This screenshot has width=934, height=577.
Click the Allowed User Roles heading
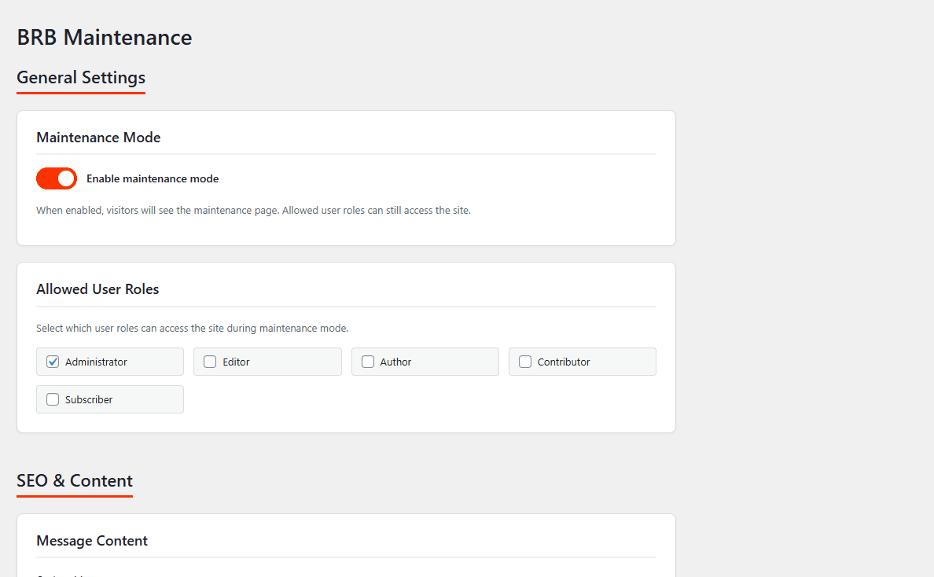coord(97,288)
